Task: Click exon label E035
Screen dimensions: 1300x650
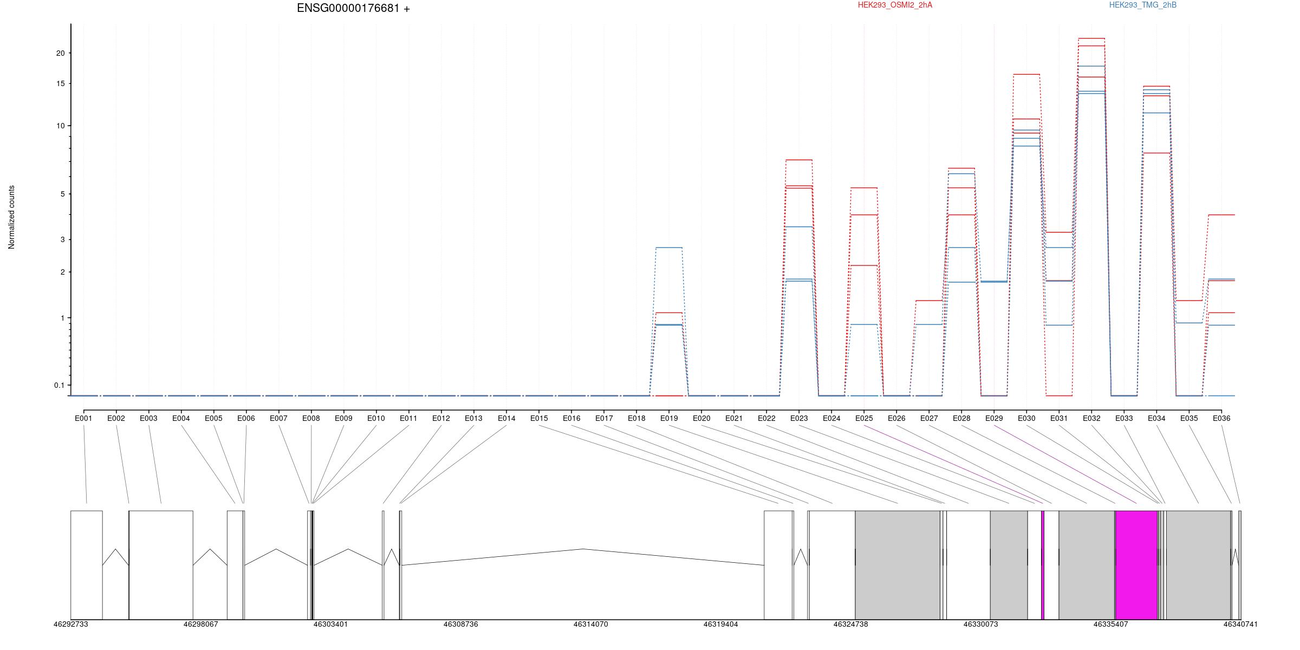Action: (x=1189, y=418)
